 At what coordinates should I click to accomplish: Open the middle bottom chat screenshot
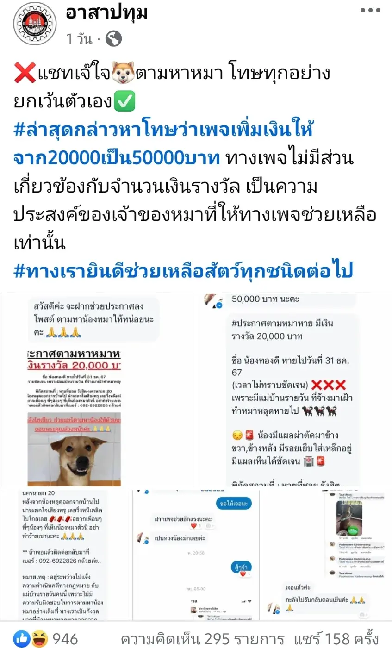point(196,554)
